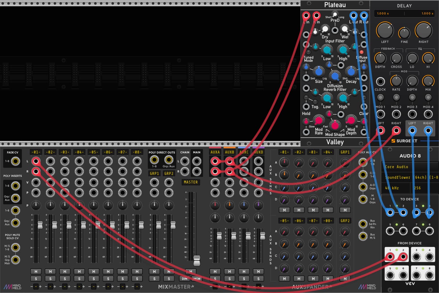Image resolution: width=439 pixels, height=293 pixels.
Task: Click the Delay MOD 2 input jack
Action: click(x=396, y=114)
